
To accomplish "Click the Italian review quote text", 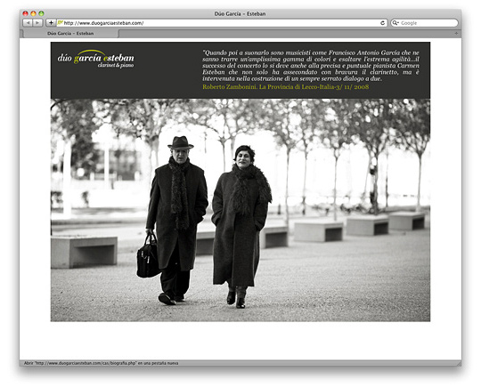I will pyautogui.click(x=311, y=66).
